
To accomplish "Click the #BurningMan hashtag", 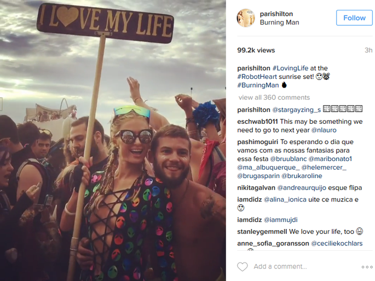I will pos(258,85).
